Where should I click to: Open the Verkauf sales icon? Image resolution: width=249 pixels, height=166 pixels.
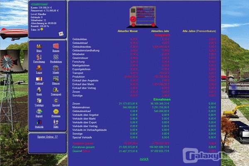[39, 79]
